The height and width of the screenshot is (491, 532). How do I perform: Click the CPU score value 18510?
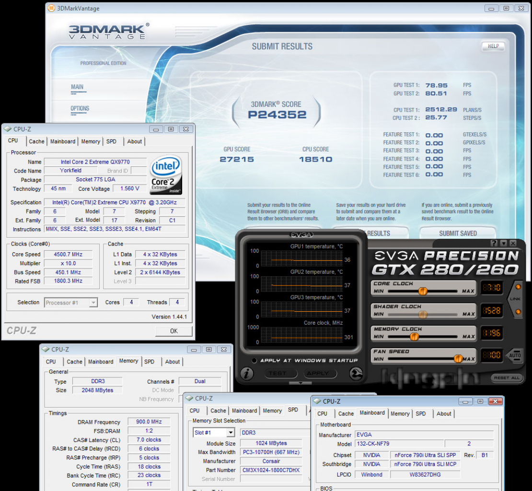tap(315, 159)
